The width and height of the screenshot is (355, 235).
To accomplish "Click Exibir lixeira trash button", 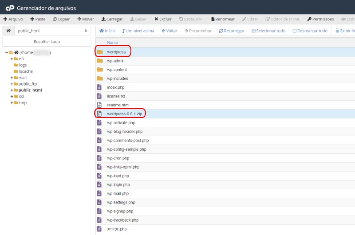I will pyautogui.click(x=345, y=31).
